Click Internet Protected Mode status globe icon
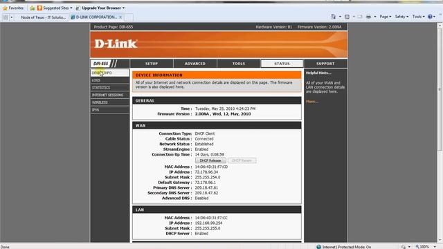Image resolution: width=443 pixels, height=249 pixels. click(x=318, y=247)
